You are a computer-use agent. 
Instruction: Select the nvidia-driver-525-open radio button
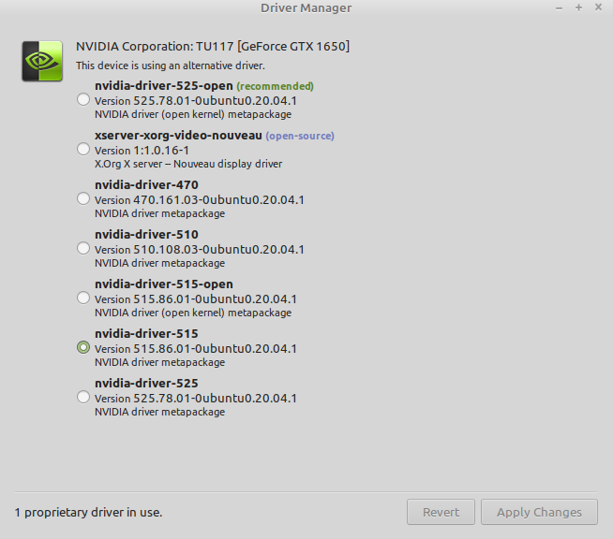click(x=83, y=99)
